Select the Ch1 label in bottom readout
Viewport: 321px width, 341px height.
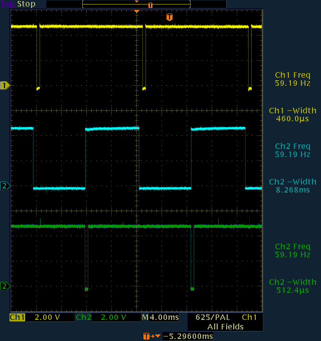18,317
